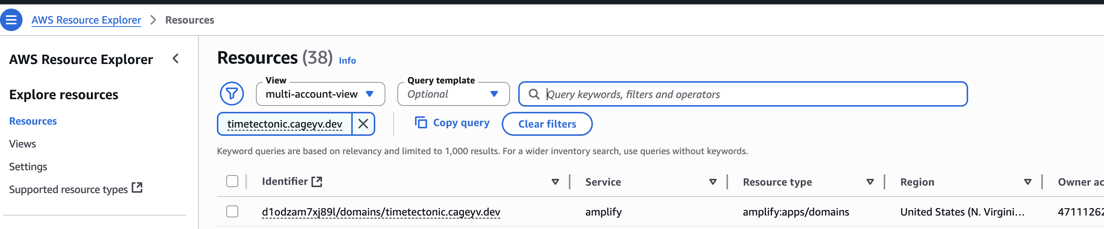This screenshot has height=229, width=1104.
Task: Click the magnifier icon in query box
Action: (x=534, y=94)
